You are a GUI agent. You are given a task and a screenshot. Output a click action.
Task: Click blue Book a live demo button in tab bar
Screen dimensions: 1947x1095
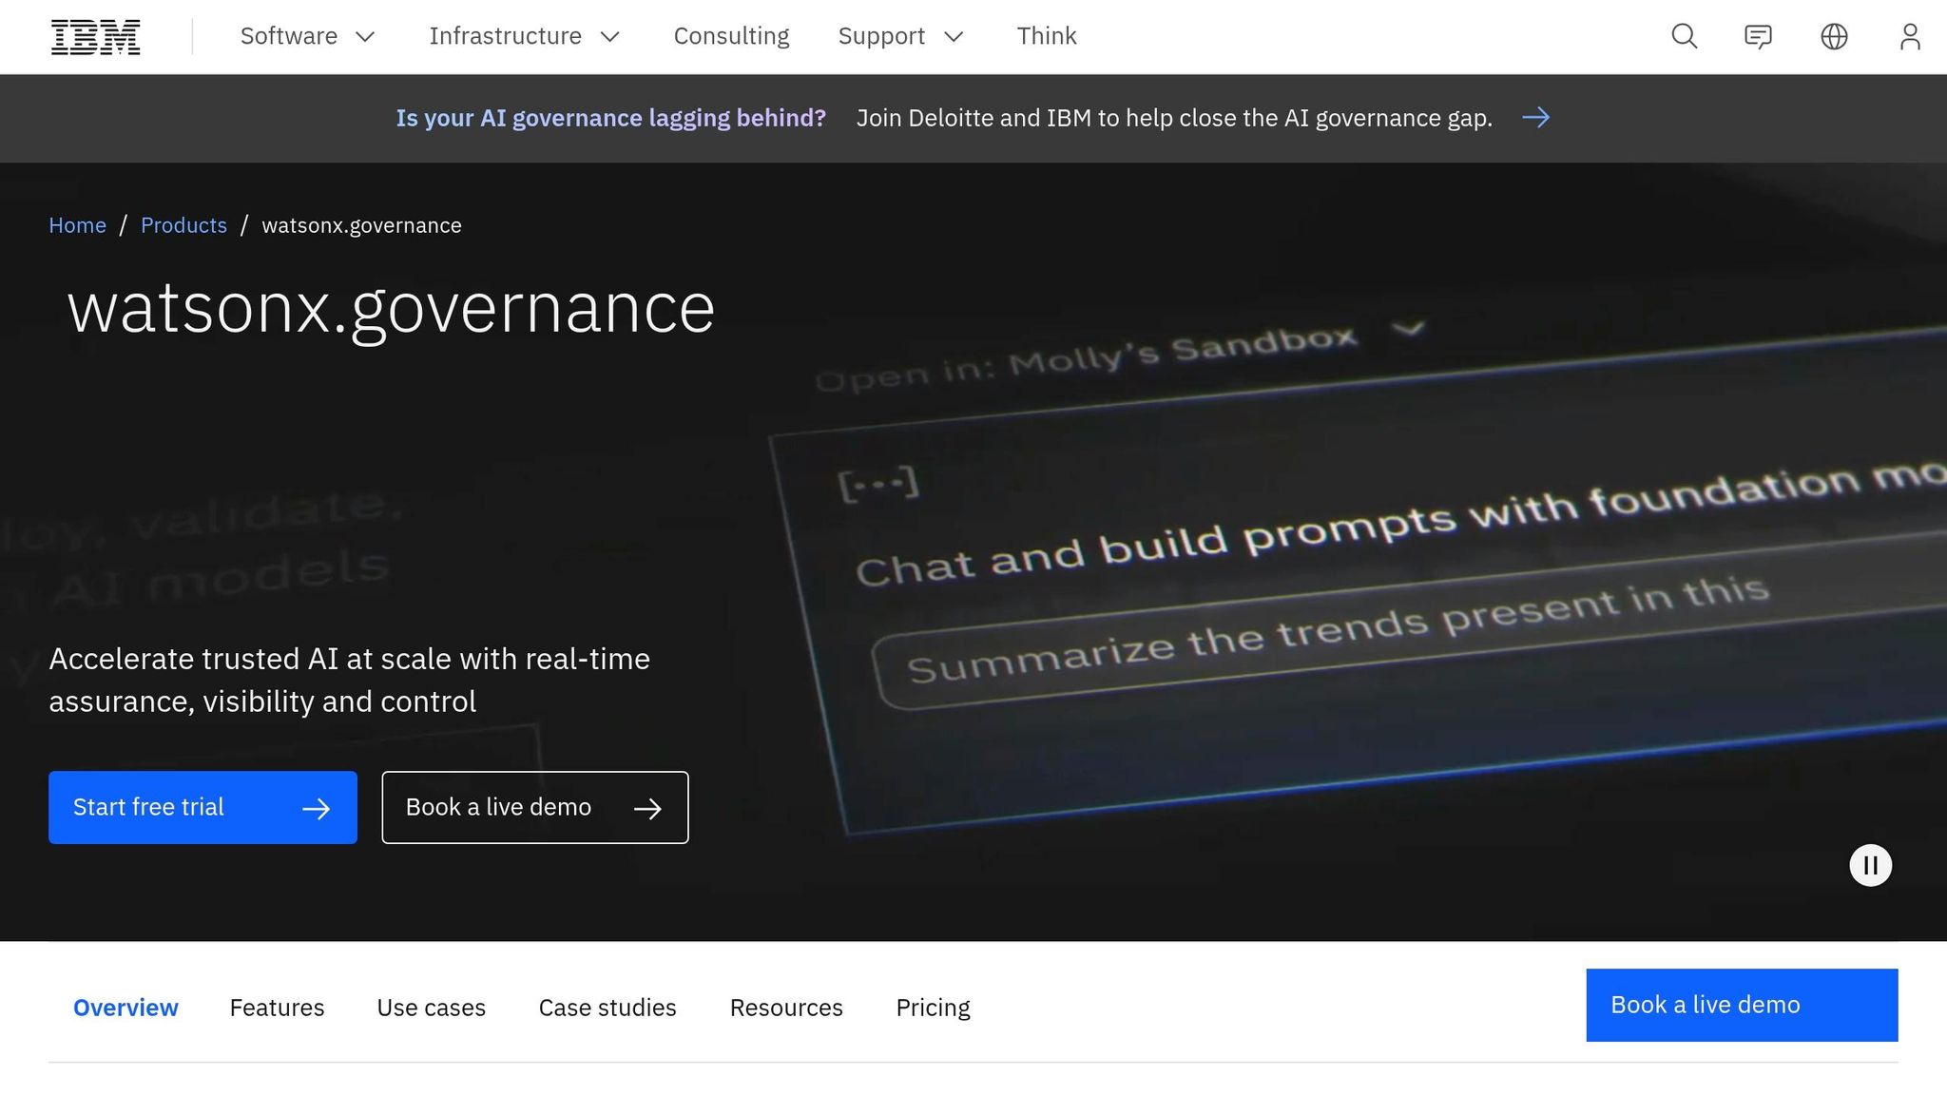[x=1742, y=1005]
